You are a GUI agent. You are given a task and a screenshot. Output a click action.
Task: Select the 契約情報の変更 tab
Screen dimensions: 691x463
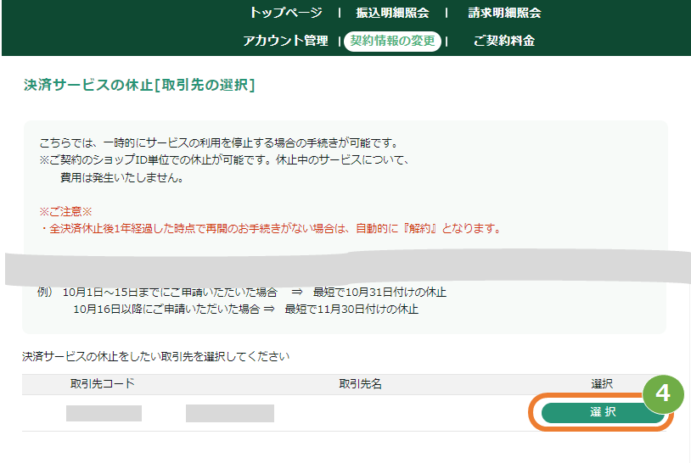point(392,41)
